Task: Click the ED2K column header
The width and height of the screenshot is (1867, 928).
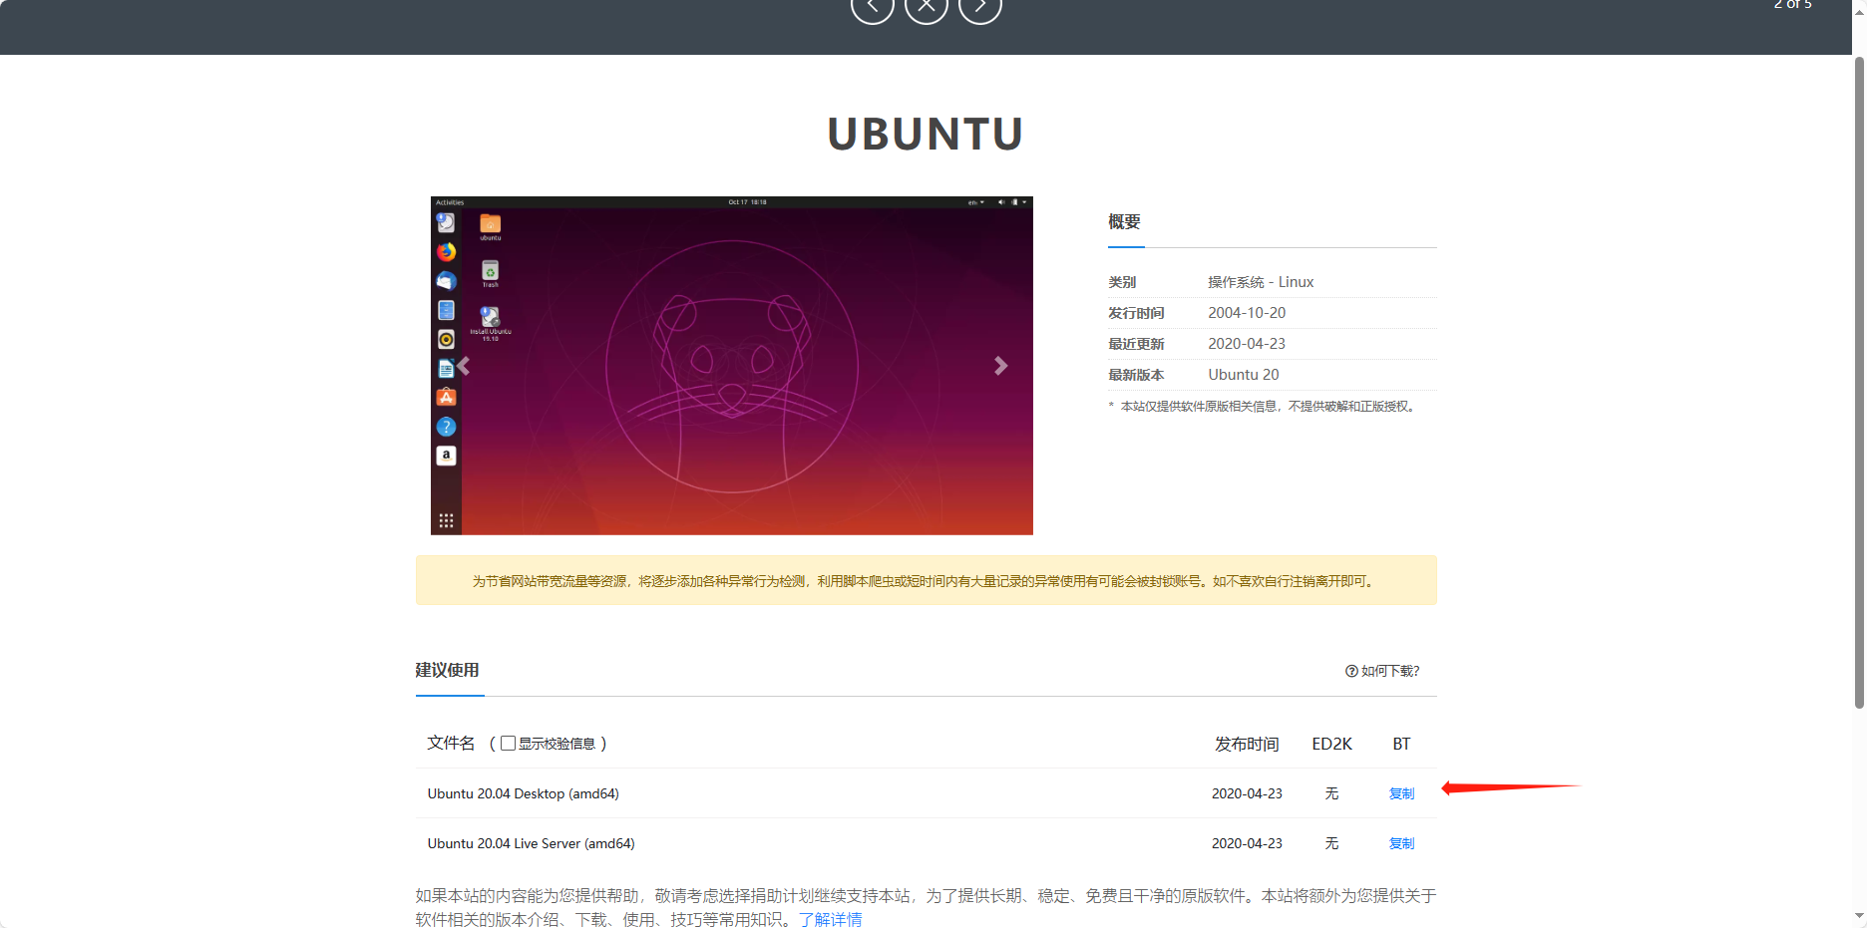Action: click(1331, 744)
